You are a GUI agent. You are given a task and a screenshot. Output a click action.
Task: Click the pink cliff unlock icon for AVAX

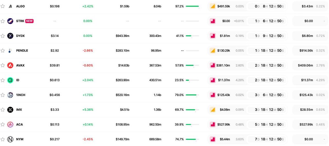click(212, 65)
